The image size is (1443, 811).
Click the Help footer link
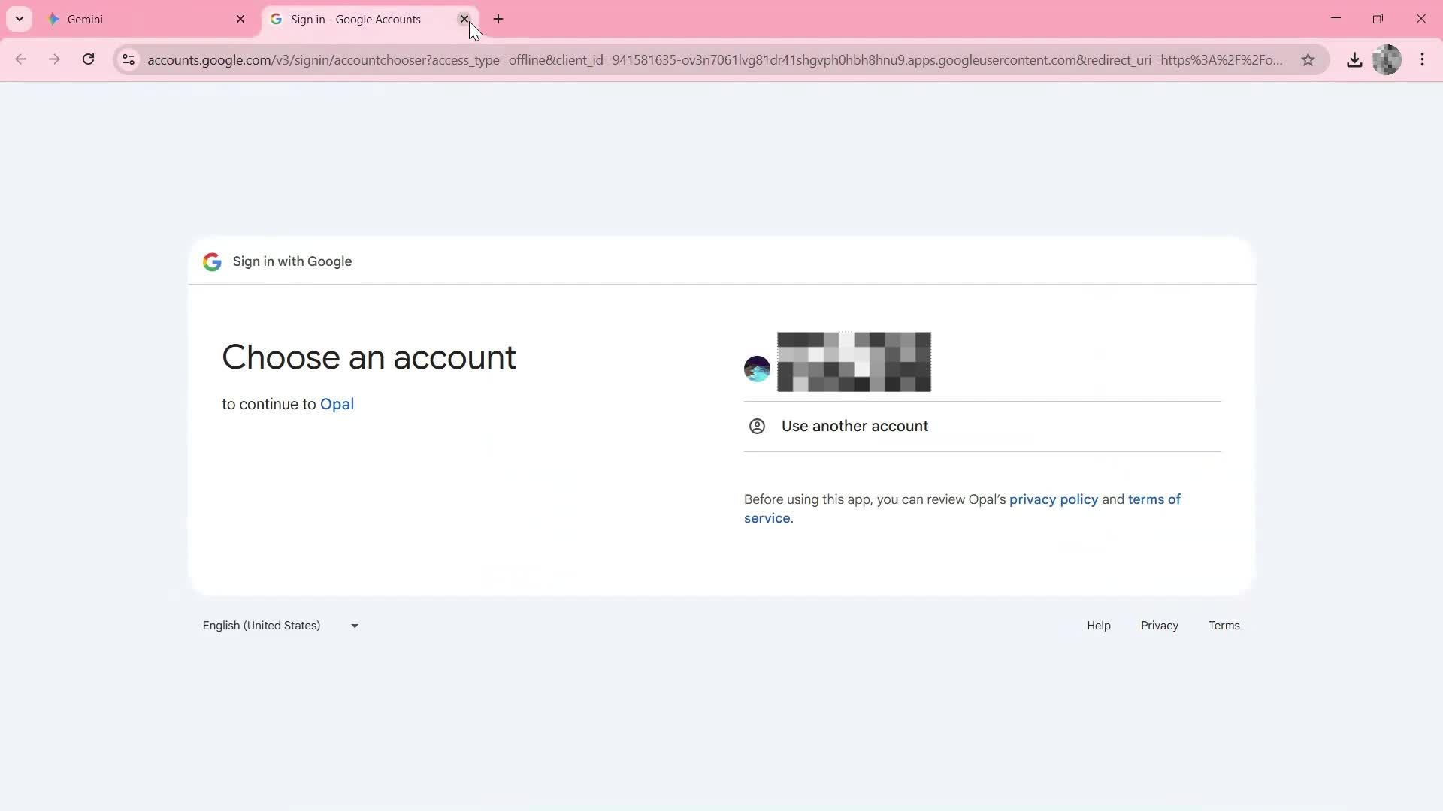click(x=1098, y=626)
